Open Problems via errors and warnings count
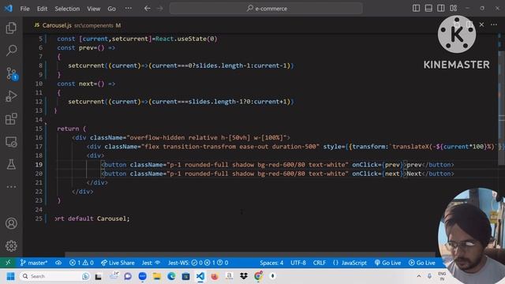Image resolution: width=505 pixels, height=284 pixels. 81,263
